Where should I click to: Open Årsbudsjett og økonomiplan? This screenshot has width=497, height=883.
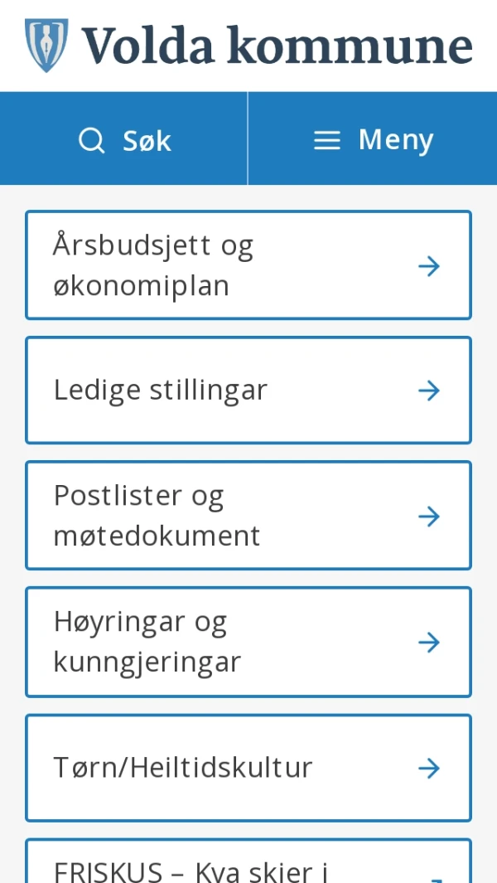(248, 265)
